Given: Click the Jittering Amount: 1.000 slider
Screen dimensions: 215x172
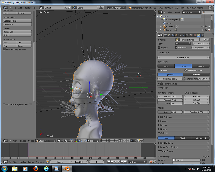Looking at the screenshot, I should [197, 79].
